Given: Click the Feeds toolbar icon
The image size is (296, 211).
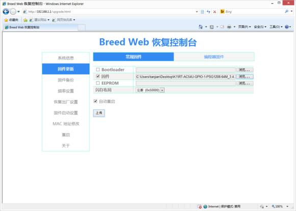Looking at the screenshot, I should tap(212, 27).
